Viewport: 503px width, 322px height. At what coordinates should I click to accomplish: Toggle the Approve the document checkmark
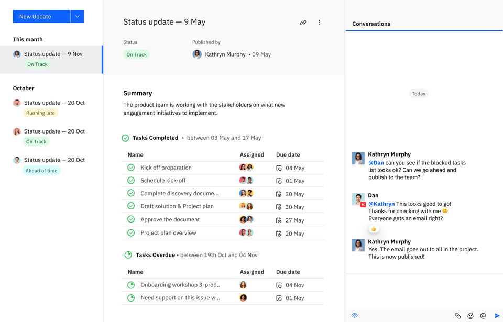click(131, 219)
